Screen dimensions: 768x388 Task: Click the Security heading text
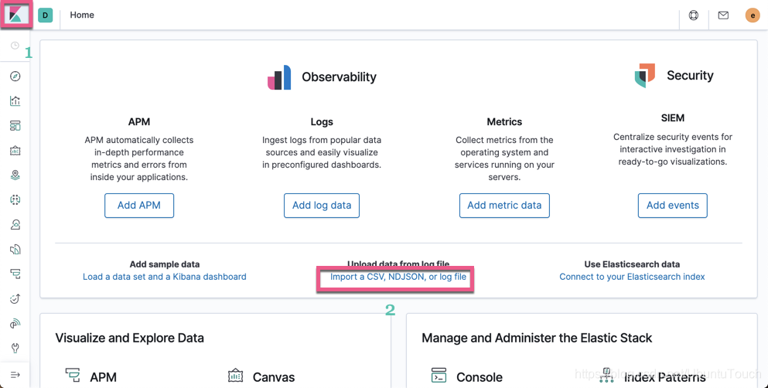point(690,75)
